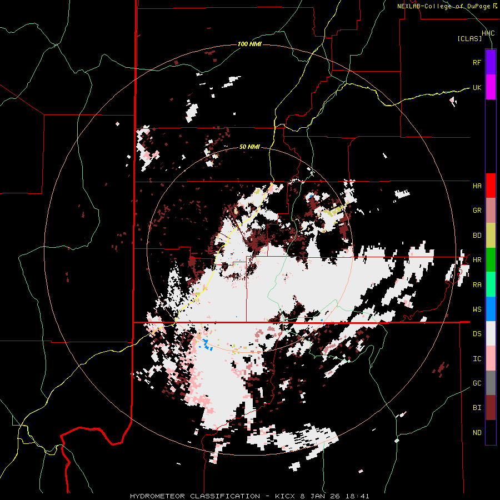
Task: Click the IC legend label
Action: 477,359
